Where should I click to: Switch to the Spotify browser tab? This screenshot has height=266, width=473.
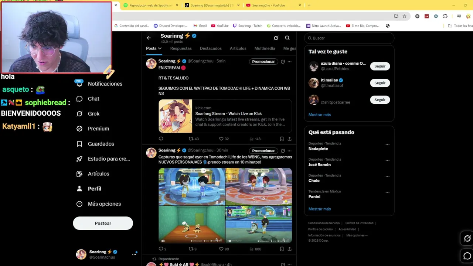point(150,5)
